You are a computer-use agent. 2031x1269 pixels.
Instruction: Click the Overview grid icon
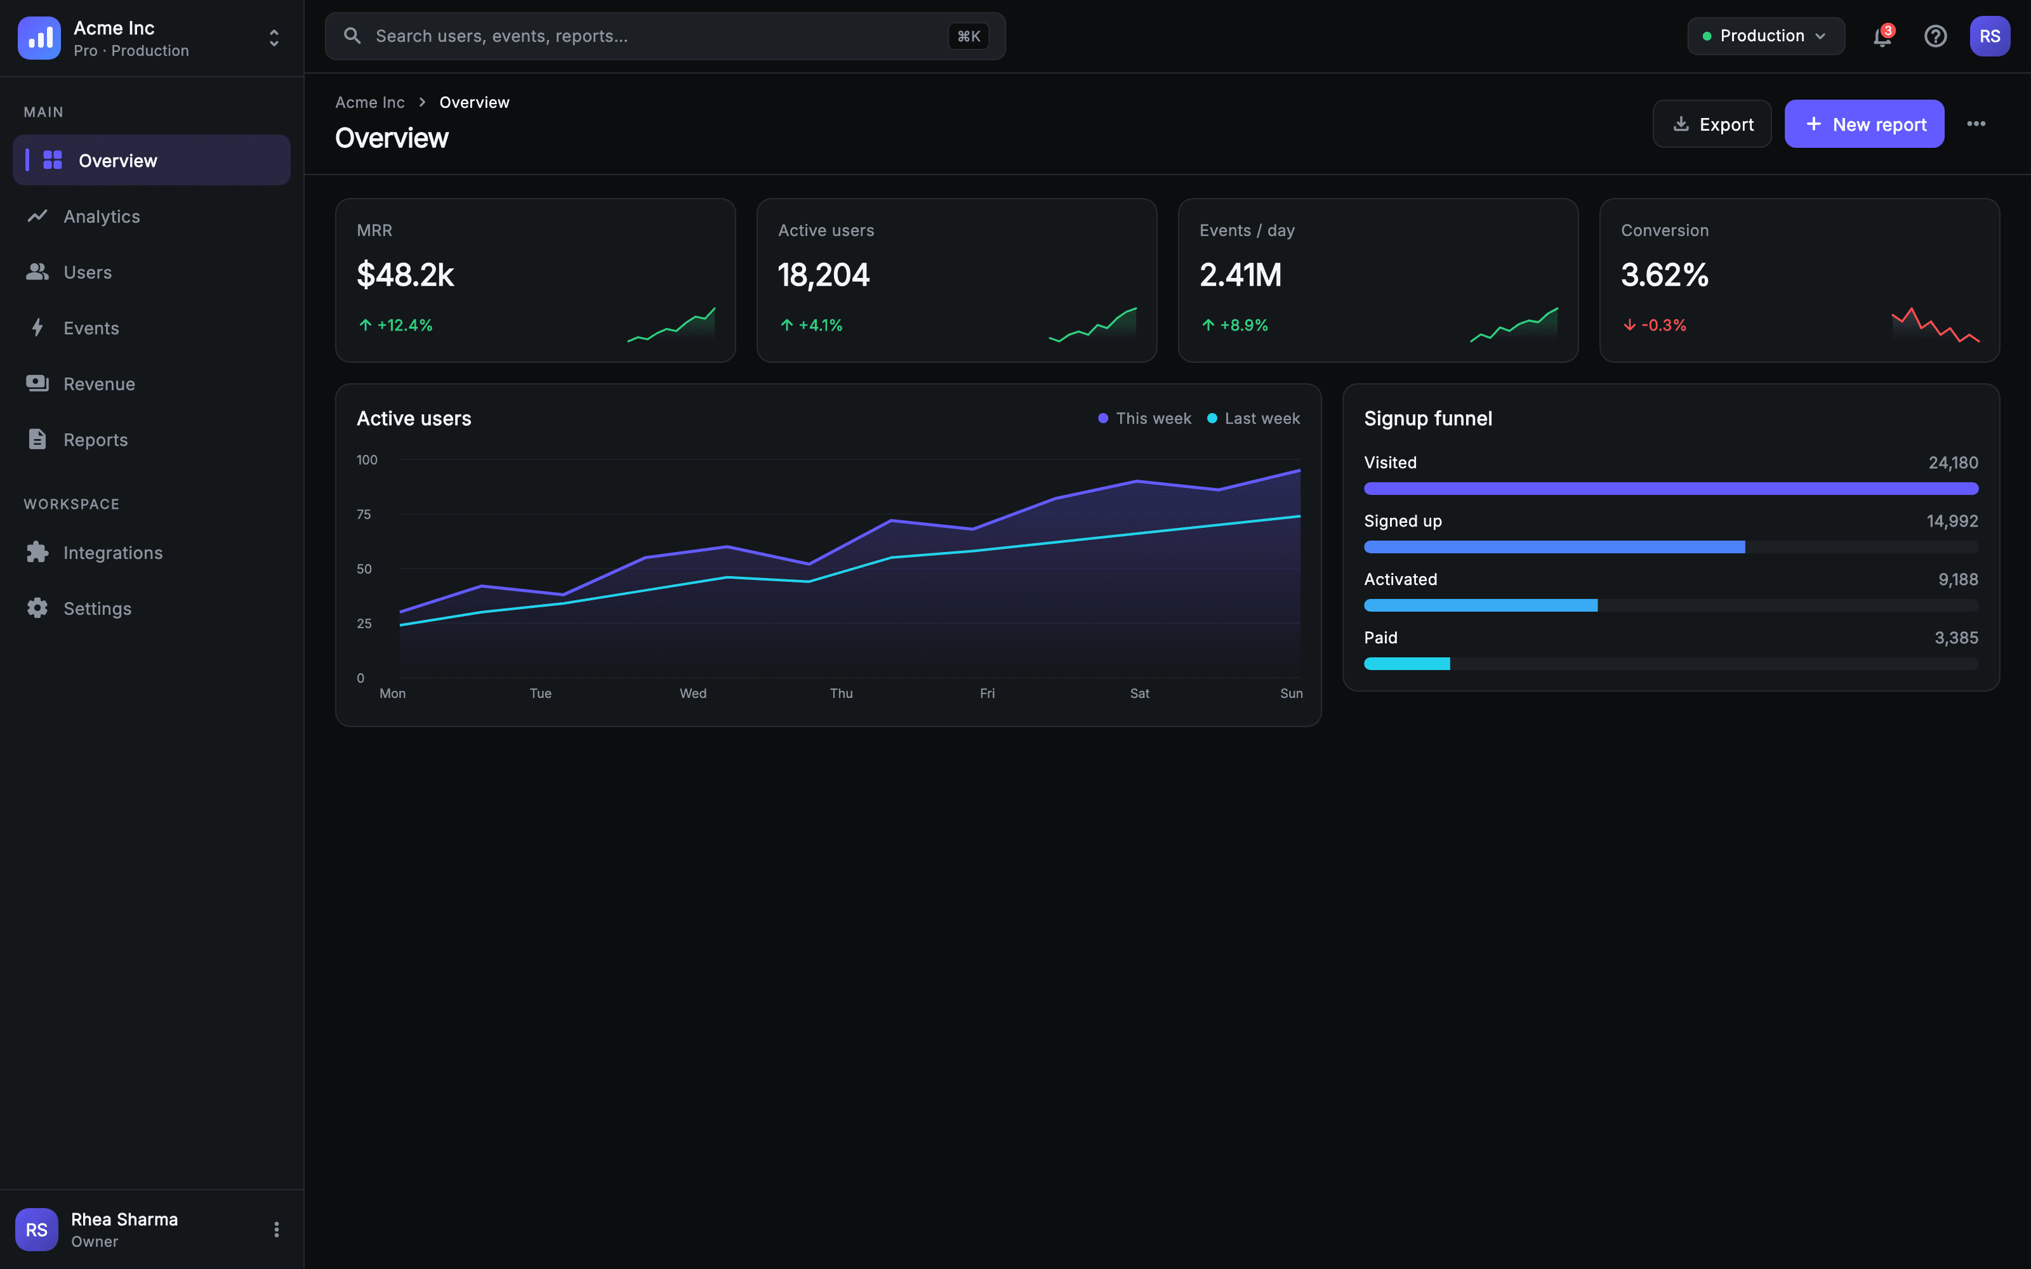(x=53, y=159)
